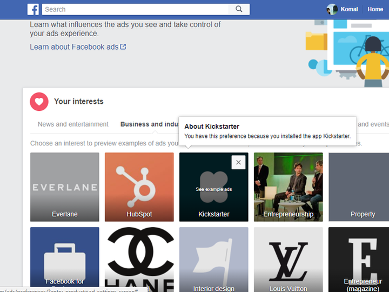This screenshot has width=389, height=292.
Task: Open the Interior design flag tile
Action: [213, 260]
